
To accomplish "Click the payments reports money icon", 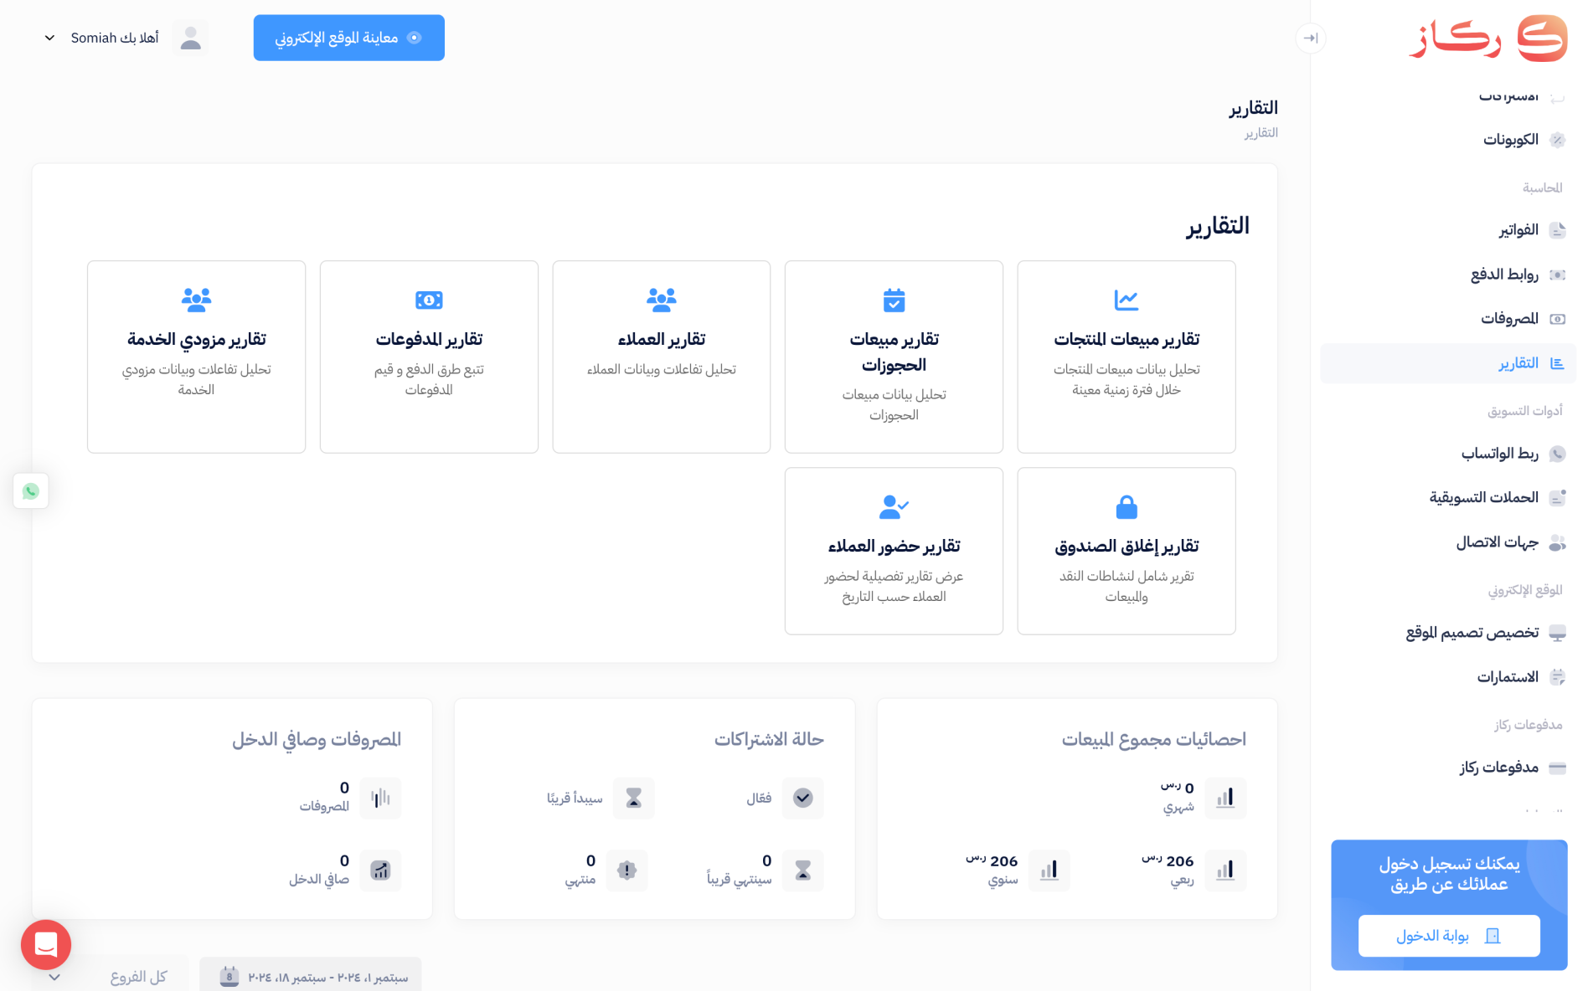I will pos(429,300).
